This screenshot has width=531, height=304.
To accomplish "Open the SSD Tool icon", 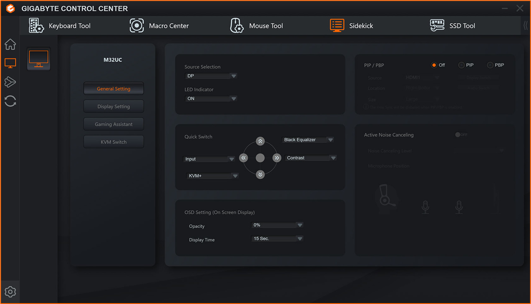I will (x=437, y=25).
